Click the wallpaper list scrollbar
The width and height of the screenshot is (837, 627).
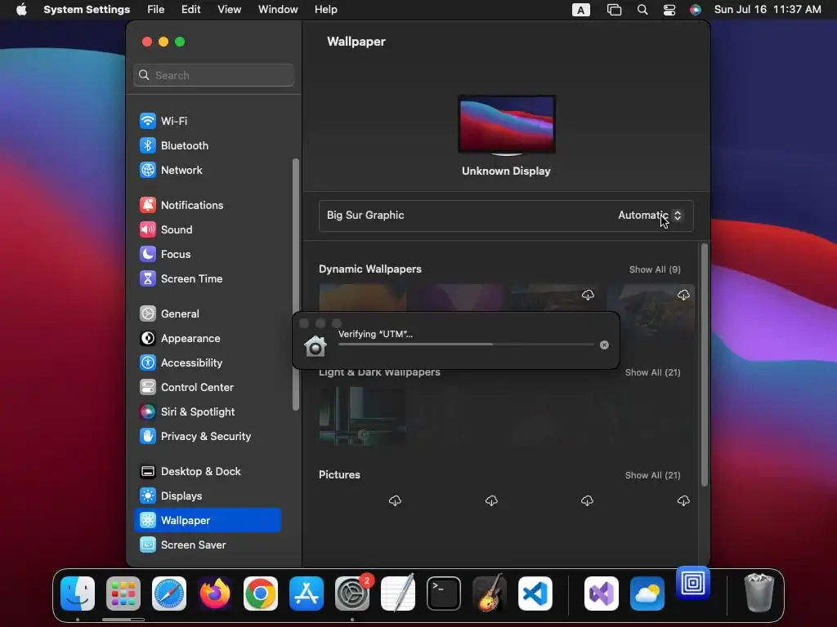[x=704, y=365]
